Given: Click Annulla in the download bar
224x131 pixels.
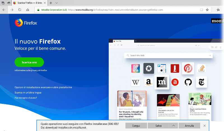Looking at the screenshot, I should tap(189, 126).
